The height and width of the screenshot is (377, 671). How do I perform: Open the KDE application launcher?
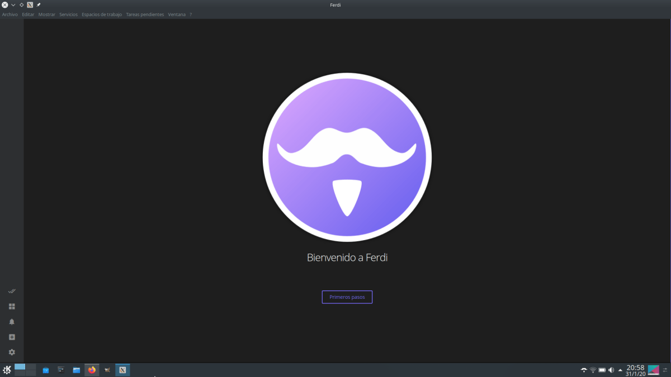point(7,370)
